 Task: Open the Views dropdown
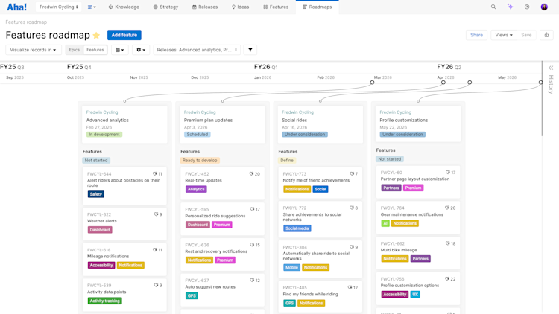pyautogui.click(x=503, y=35)
